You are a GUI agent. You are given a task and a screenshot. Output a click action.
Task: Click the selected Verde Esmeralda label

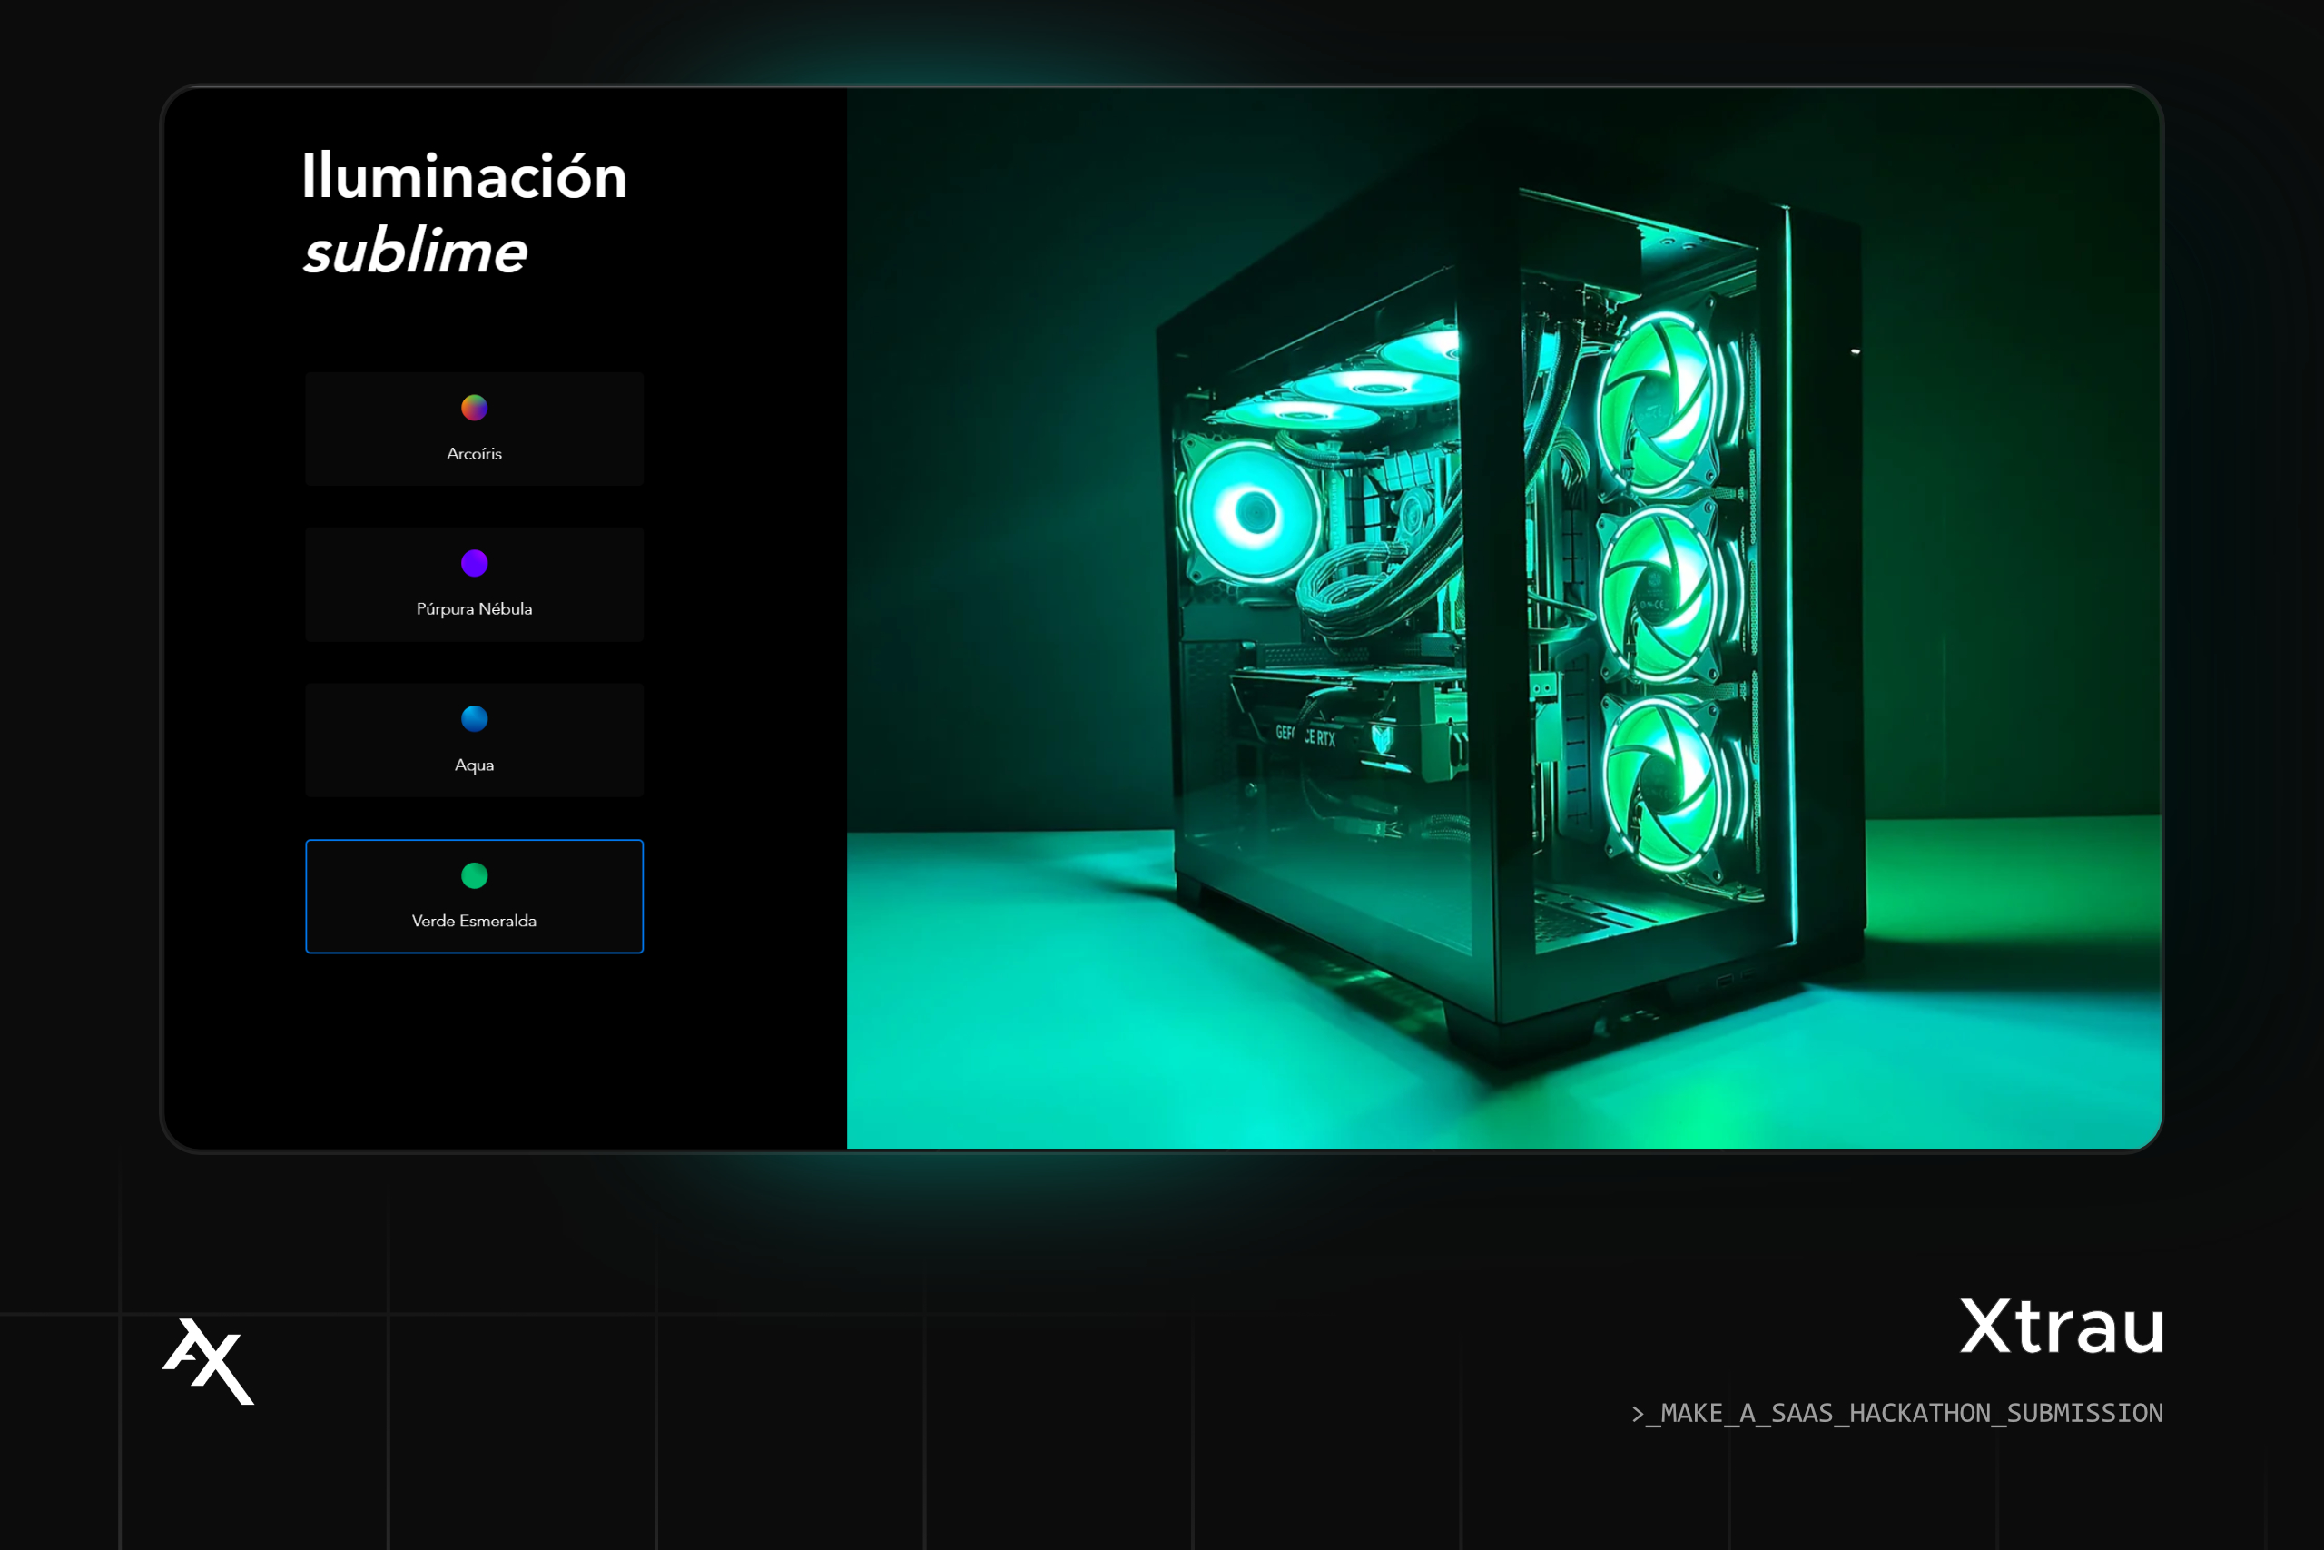pyautogui.click(x=474, y=921)
